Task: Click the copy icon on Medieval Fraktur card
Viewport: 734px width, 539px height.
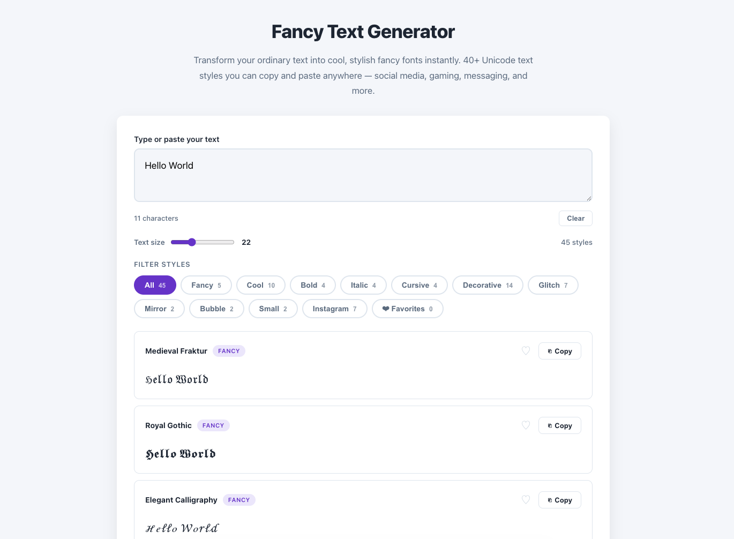Action: tap(550, 351)
